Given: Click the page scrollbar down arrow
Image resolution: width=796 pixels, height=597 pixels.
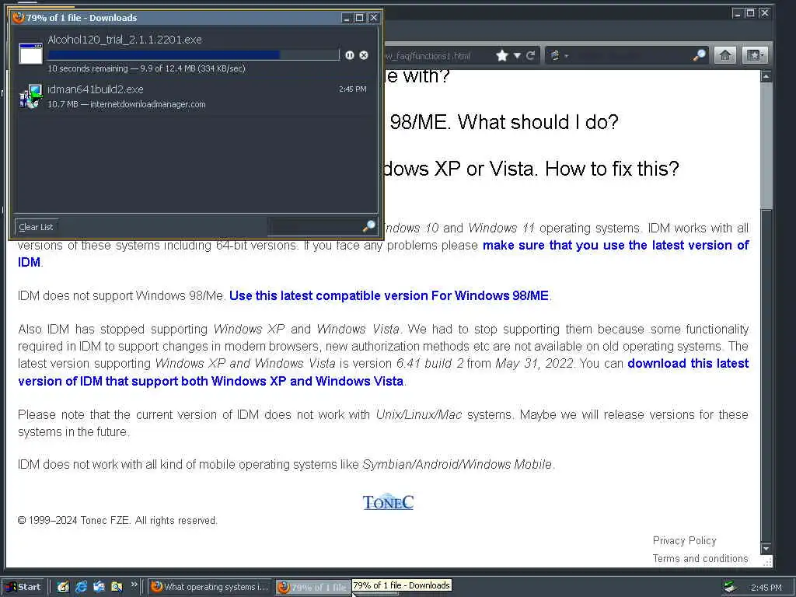Looking at the screenshot, I should (766, 549).
